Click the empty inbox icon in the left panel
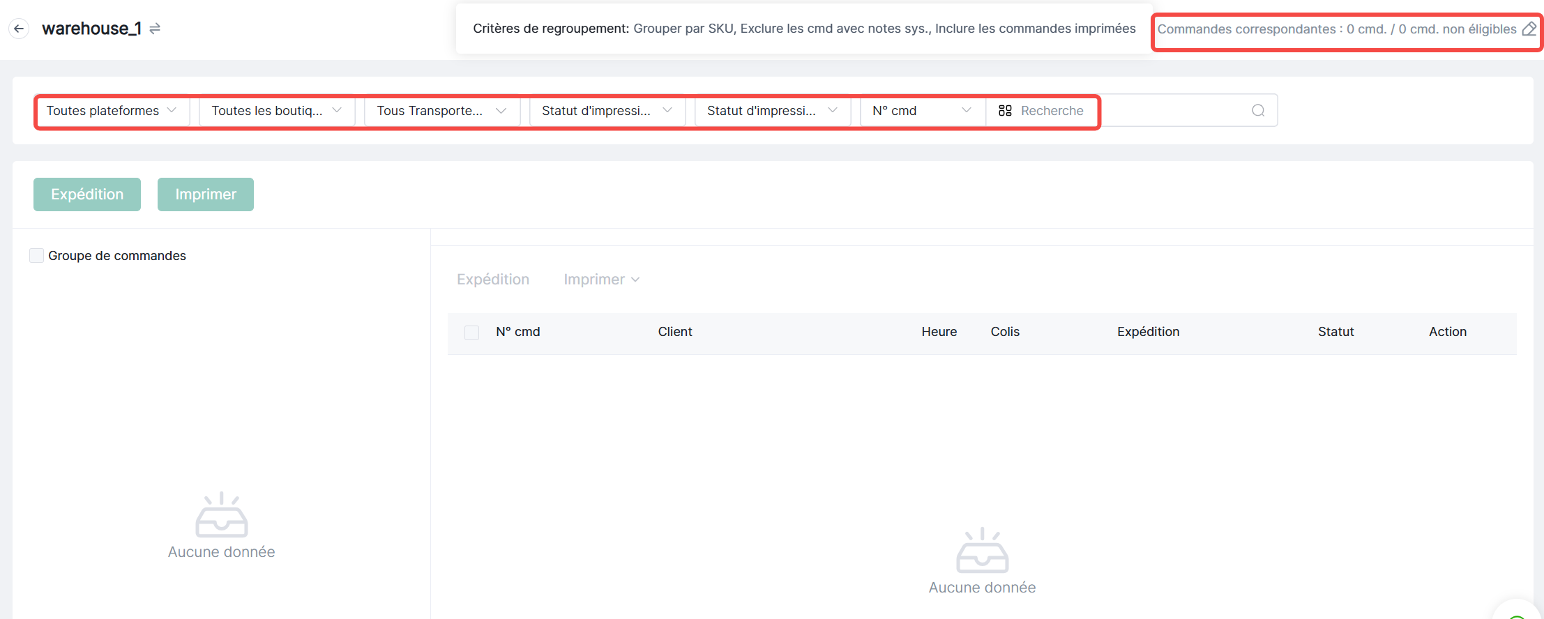Screen dimensions: 1544x619 (221, 516)
